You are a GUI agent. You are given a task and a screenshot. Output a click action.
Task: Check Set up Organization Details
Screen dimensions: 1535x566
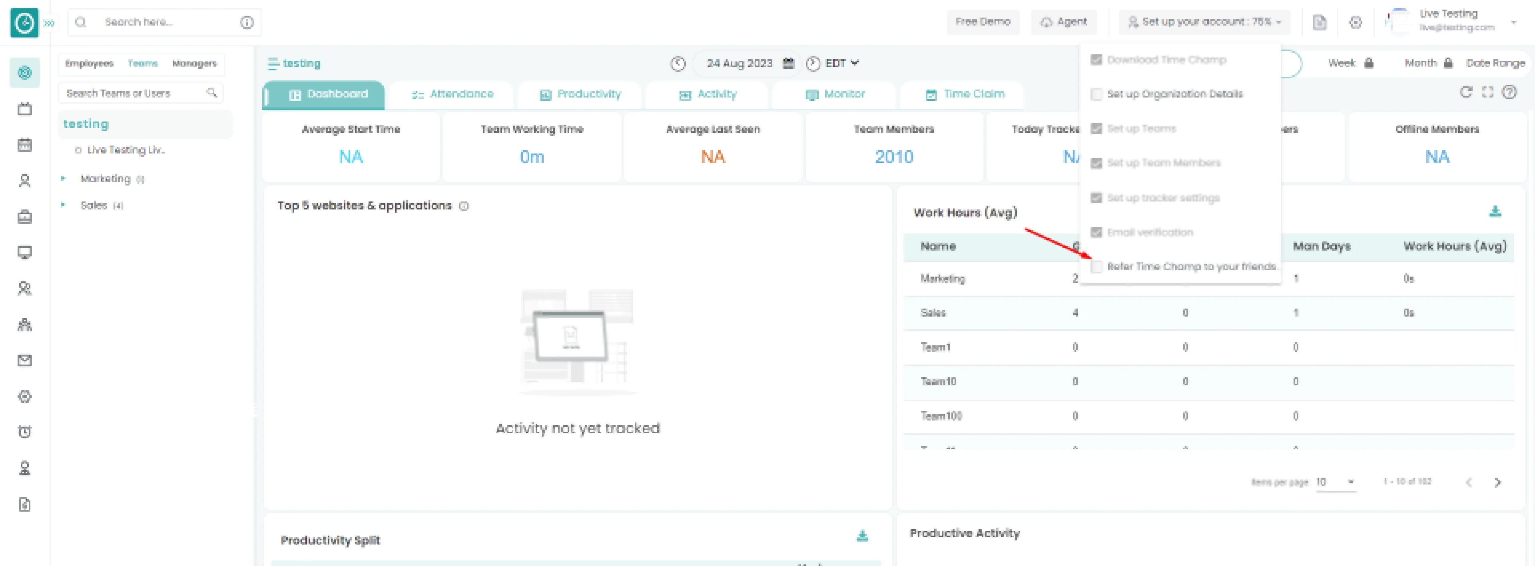tap(1096, 94)
